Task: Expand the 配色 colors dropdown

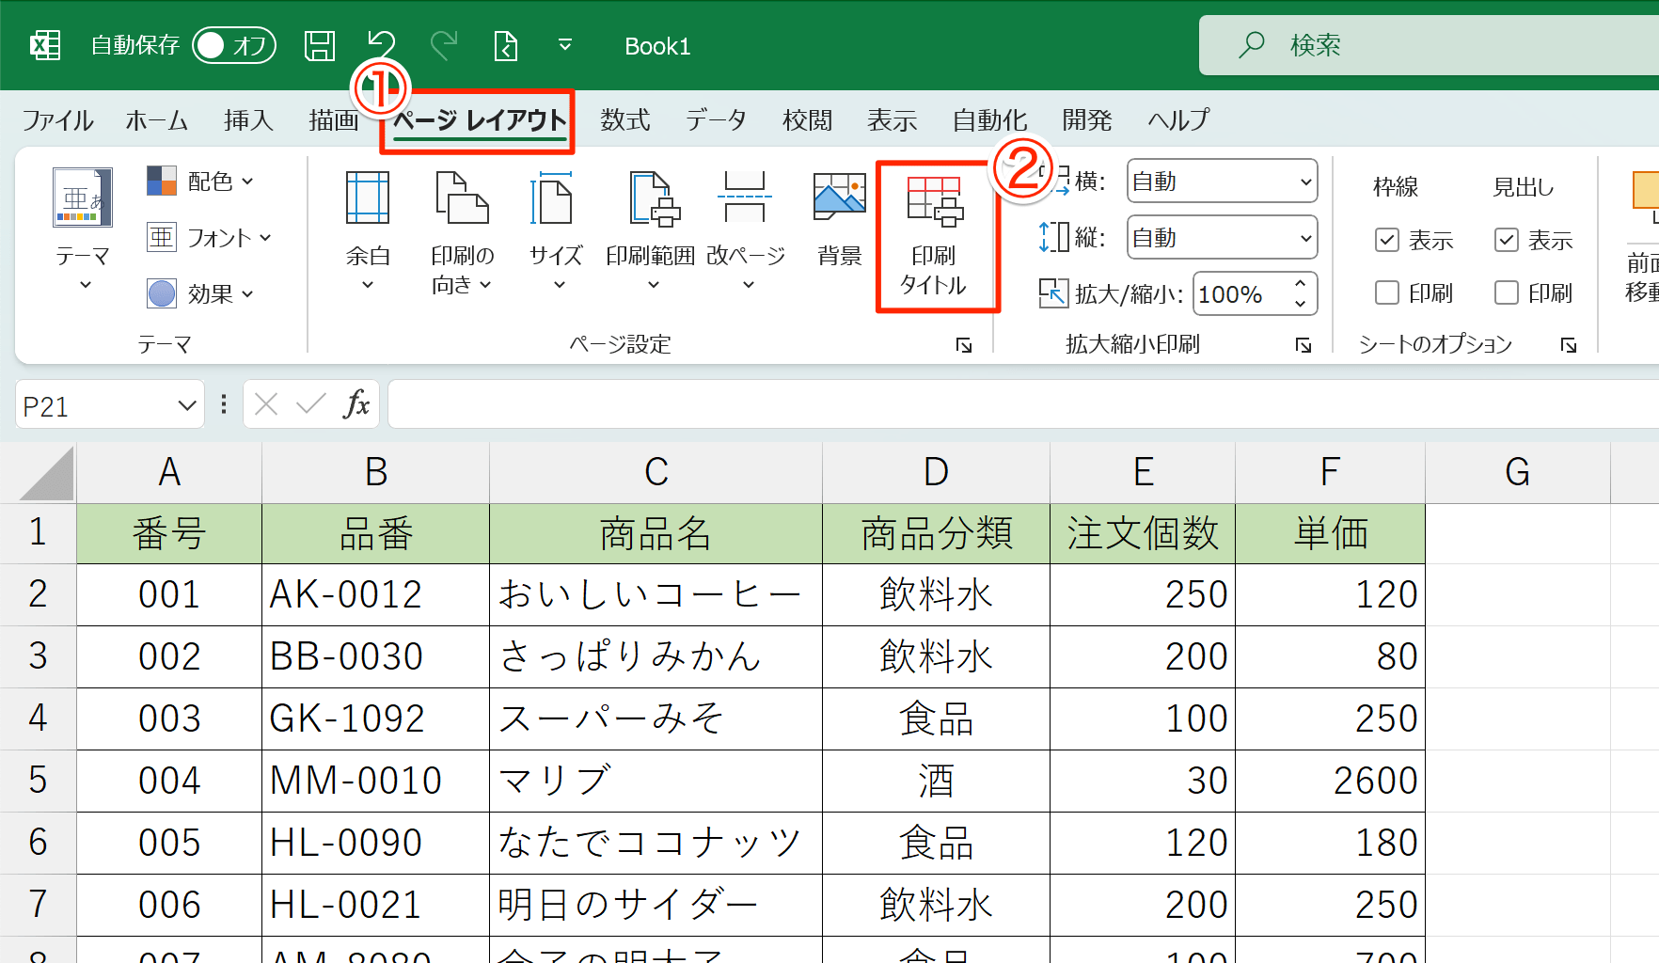Action: coord(200,181)
